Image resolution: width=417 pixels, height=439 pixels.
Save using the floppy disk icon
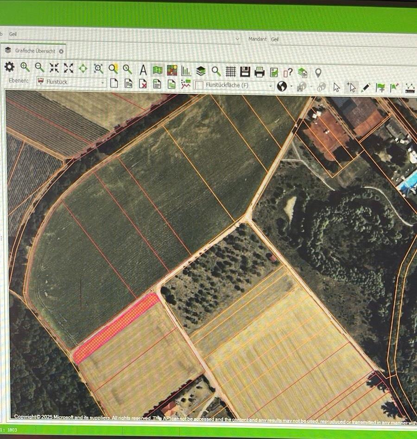pos(245,71)
